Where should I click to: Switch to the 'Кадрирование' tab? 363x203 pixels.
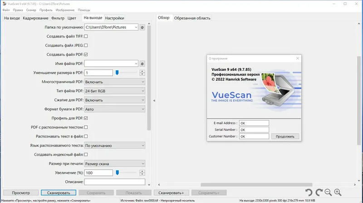tap(36, 18)
